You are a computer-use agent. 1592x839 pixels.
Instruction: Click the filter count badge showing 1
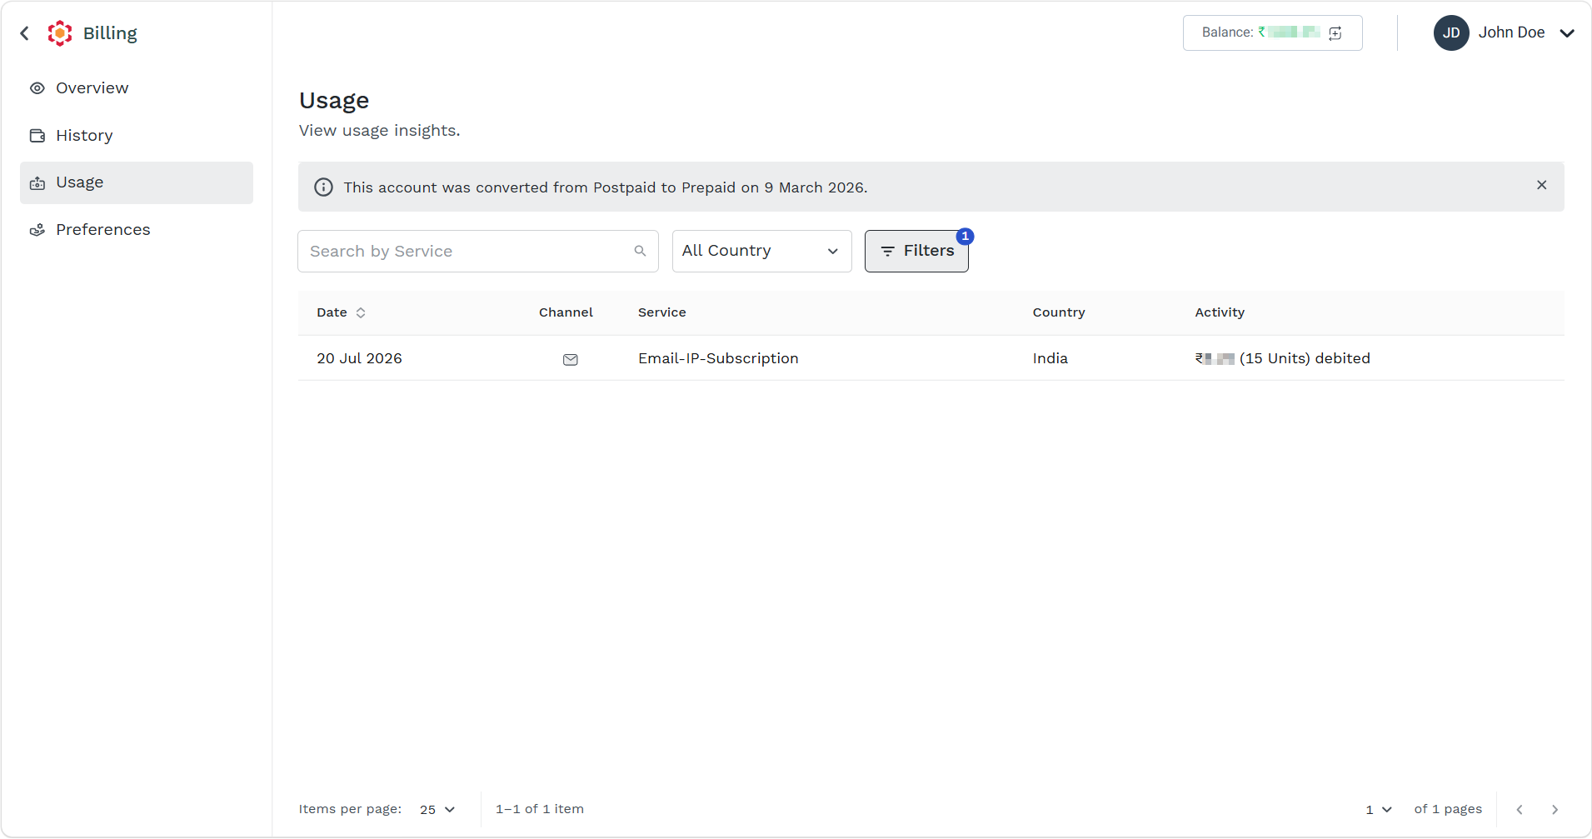click(x=965, y=237)
